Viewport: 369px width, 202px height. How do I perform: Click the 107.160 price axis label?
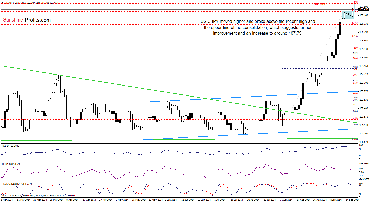click(x=364, y=15)
